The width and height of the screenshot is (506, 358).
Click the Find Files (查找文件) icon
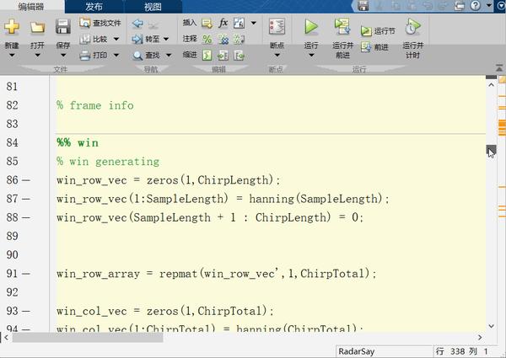[85, 23]
